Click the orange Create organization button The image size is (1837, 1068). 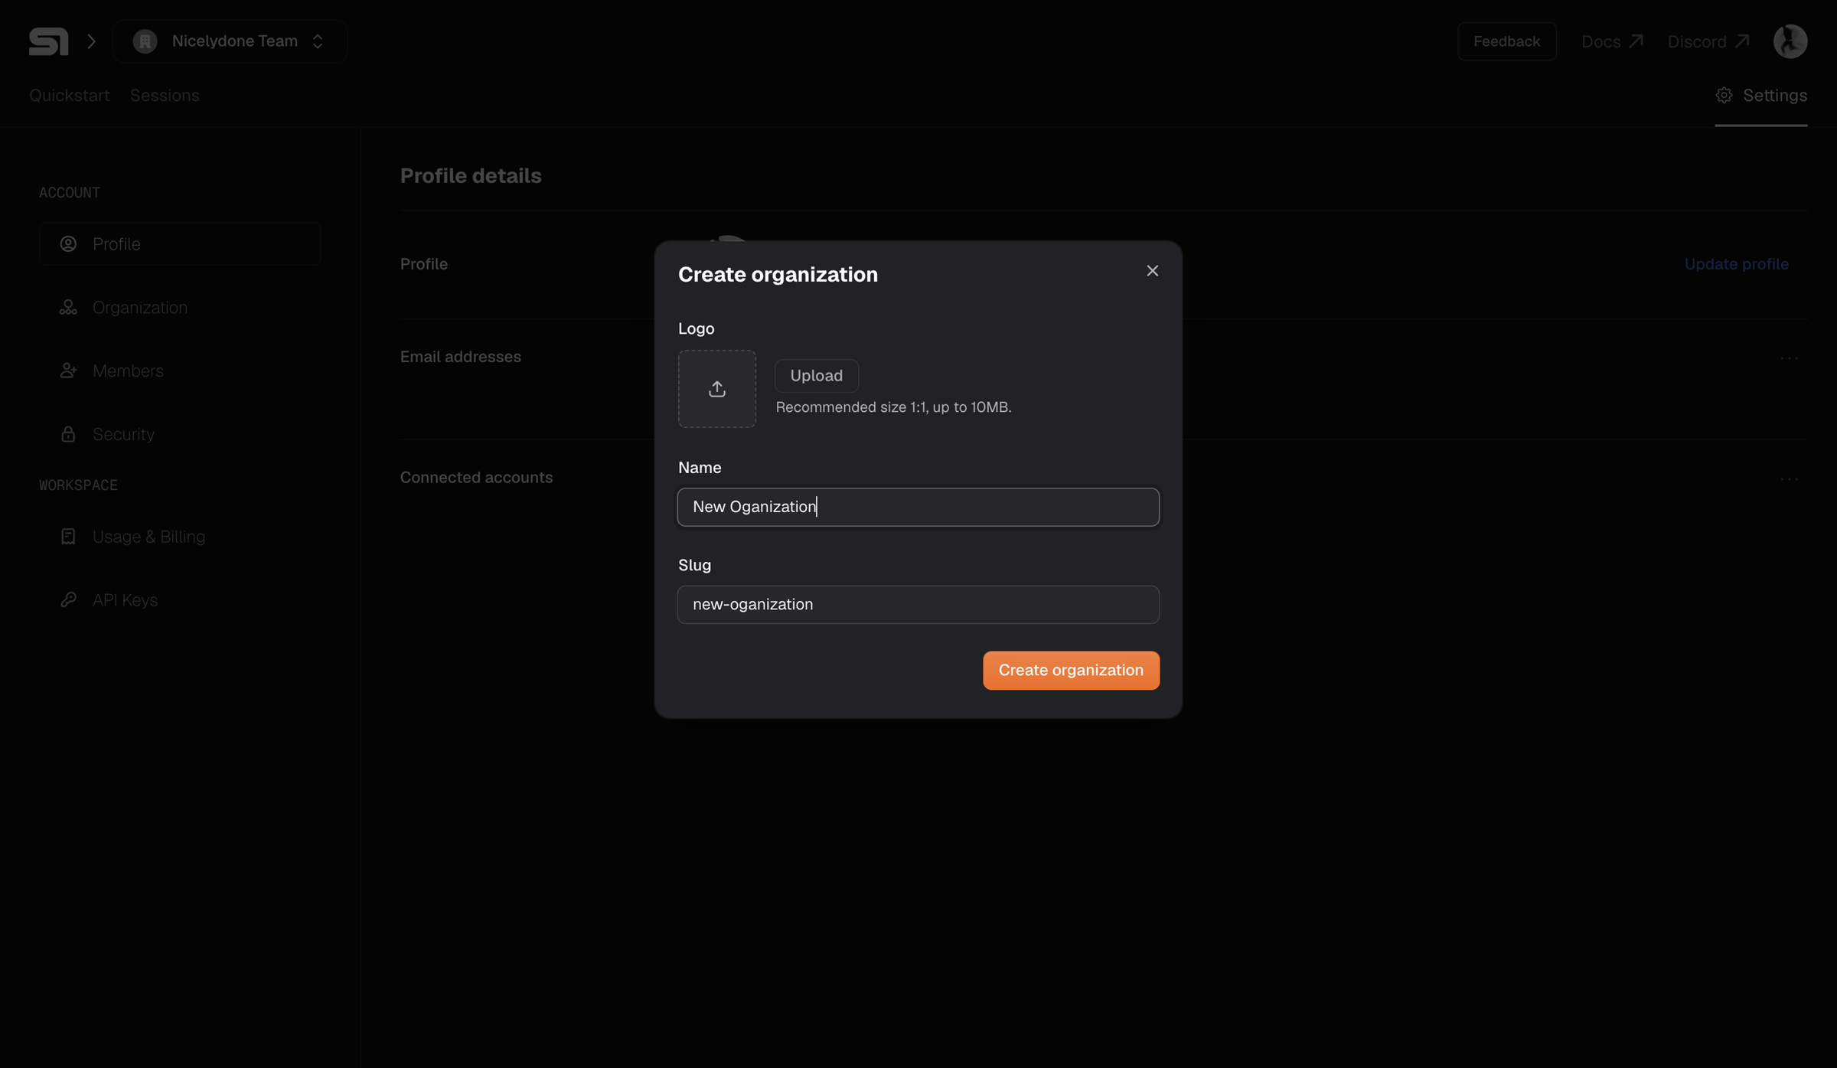1071,671
